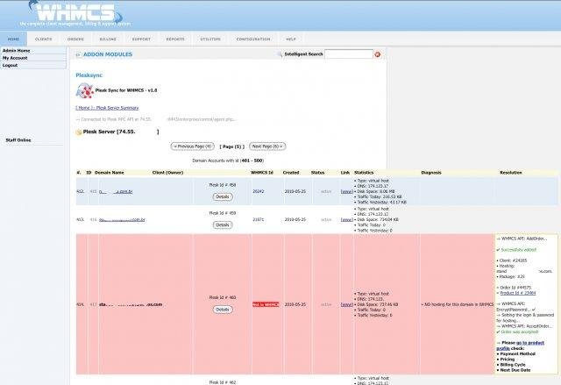Open domain link in row 412
The width and height of the screenshot is (561, 385).
point(116,192)
